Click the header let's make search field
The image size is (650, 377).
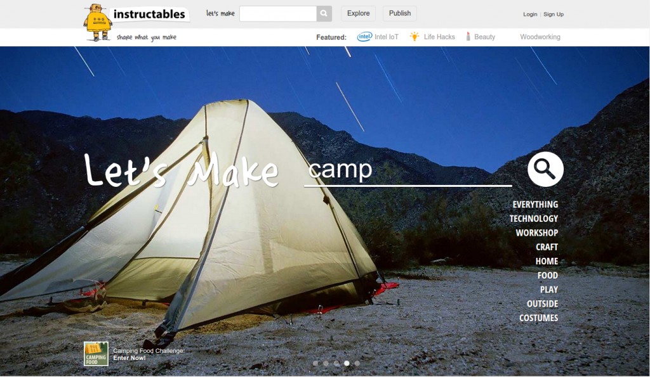pos(278,14)
